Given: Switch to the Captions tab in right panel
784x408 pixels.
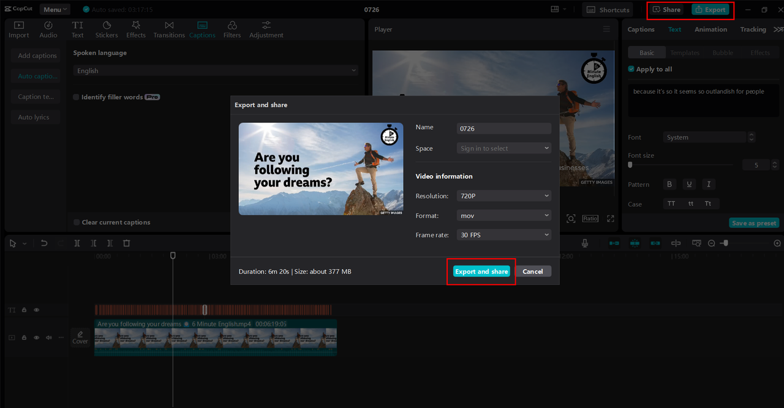Looking at the screenshot, I should pos(641,29).
